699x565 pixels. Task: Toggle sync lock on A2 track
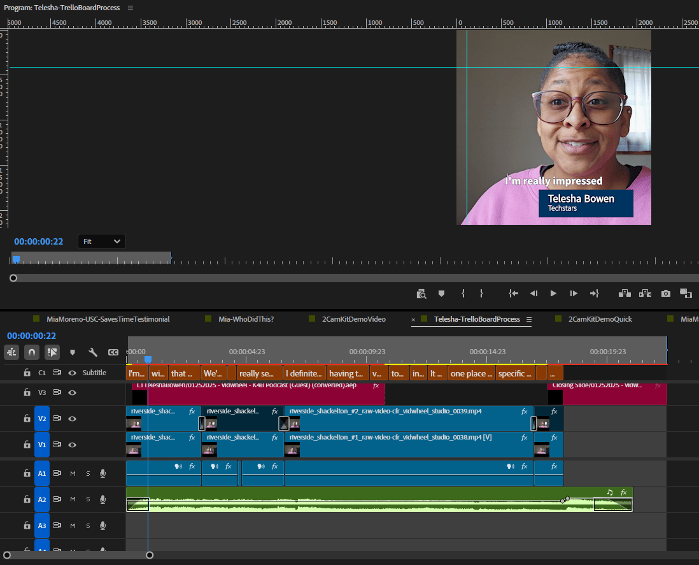[57, 499]
